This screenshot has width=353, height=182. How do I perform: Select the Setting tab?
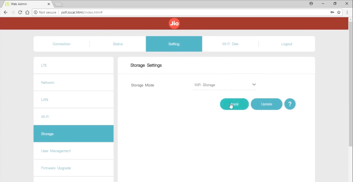pyautogui.click(x=174, y=44)
